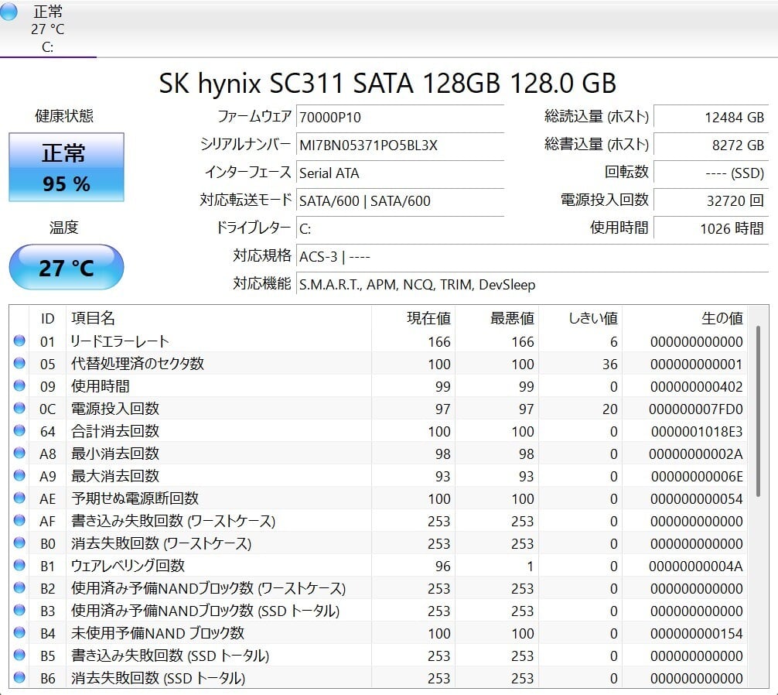Click the attribute list vertical scrollbar

coord(758,410)
